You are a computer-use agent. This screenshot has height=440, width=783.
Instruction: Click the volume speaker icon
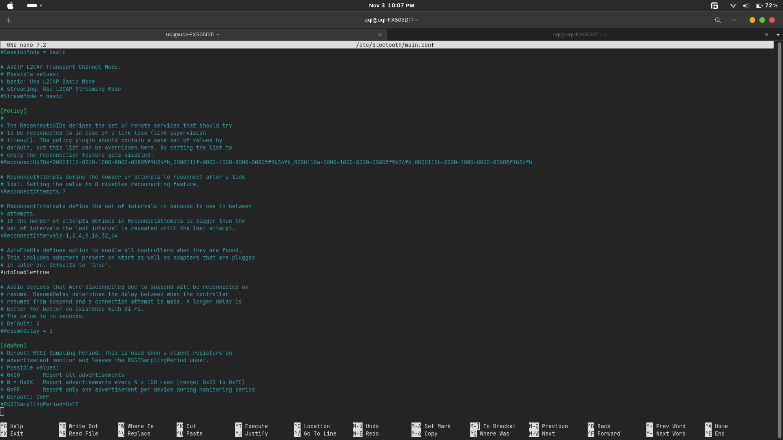click(745, 6)
